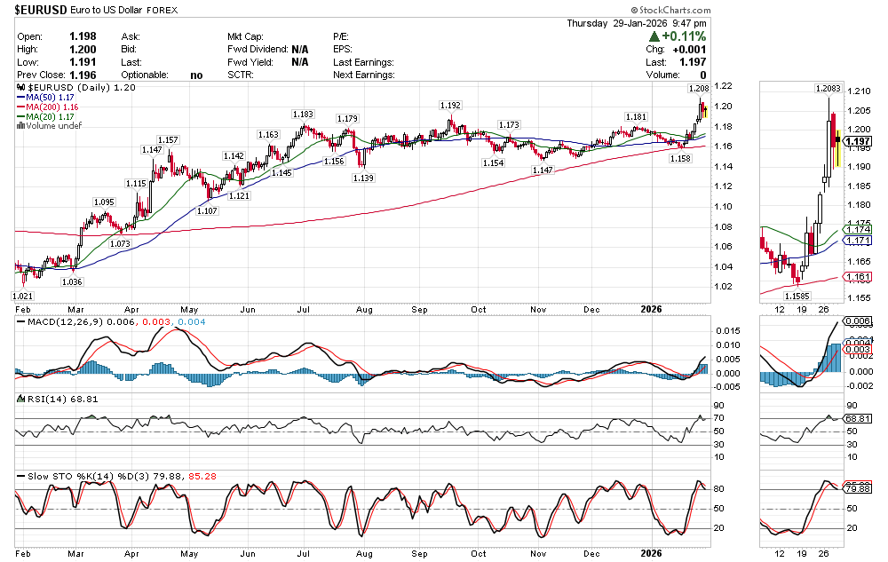Click the copyright symbol before StockCharts.com
Viewport: 888px width, 562px height.
point(630,9)
